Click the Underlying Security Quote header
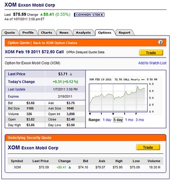This screenshot has width=171, height=180. point(30,138)
